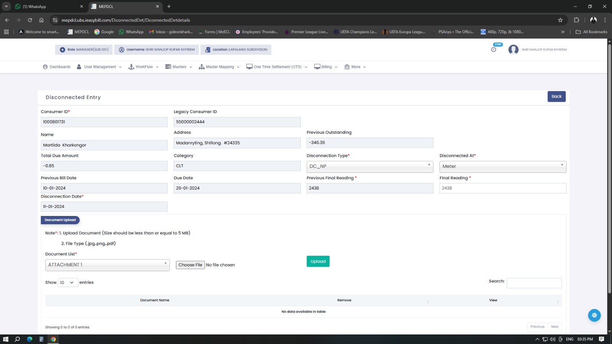
Task: Expand the Disconnected At dropdown
Action: (x=502, y=166)
